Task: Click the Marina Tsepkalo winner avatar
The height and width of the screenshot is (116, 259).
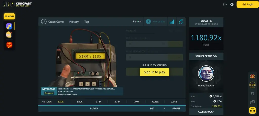Action: 206,73
